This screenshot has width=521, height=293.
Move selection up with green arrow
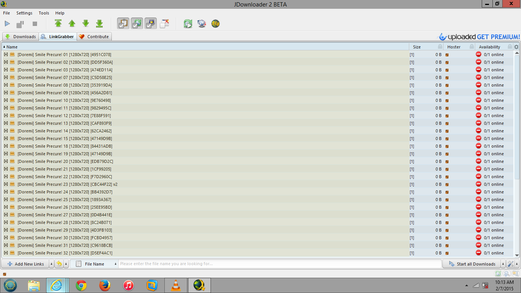[72, 24]
